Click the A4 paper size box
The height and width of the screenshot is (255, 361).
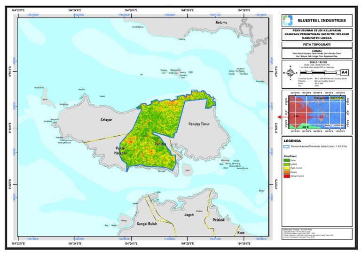[345, 73]
